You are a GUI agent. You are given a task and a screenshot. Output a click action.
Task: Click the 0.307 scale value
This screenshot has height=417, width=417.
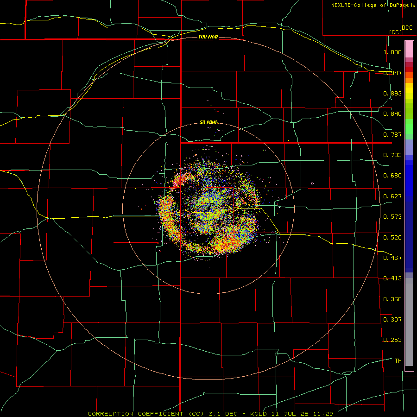392,320
